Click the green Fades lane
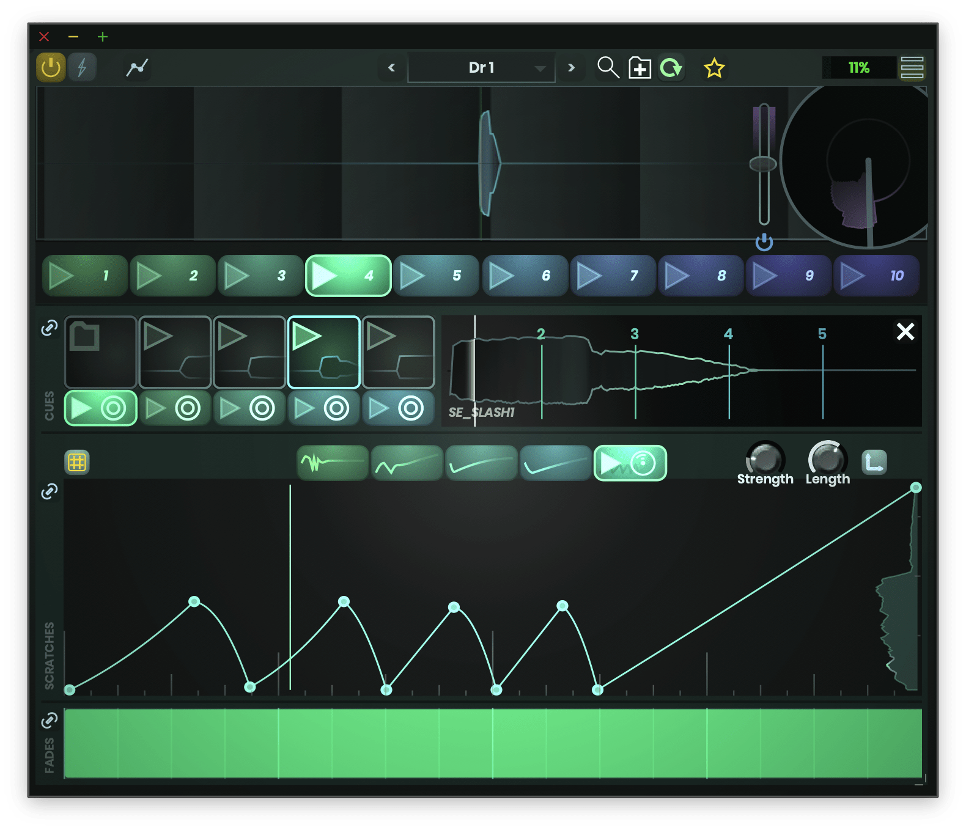 pyautogui.click(x=493, y=743)
